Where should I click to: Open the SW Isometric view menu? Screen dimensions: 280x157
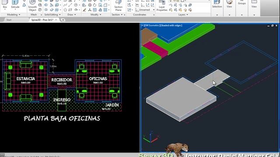[x=152, y=25]
